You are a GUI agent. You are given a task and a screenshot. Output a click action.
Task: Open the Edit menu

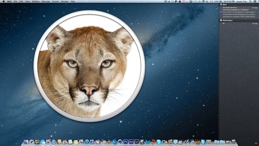click(21, 1)
